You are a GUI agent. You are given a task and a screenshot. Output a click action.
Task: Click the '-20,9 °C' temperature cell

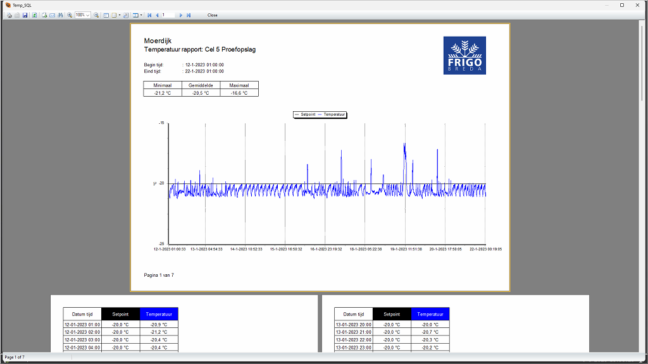[x=159, y=325]
